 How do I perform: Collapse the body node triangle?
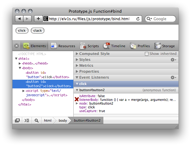point(20,68)
